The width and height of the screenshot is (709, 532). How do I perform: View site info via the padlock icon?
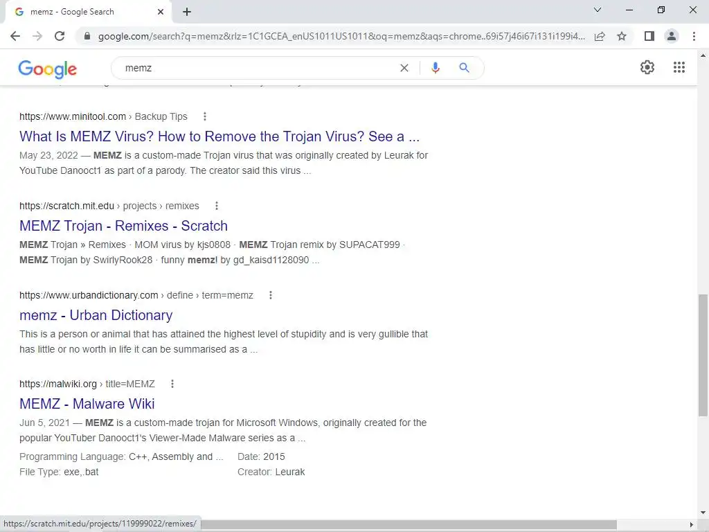87,36
